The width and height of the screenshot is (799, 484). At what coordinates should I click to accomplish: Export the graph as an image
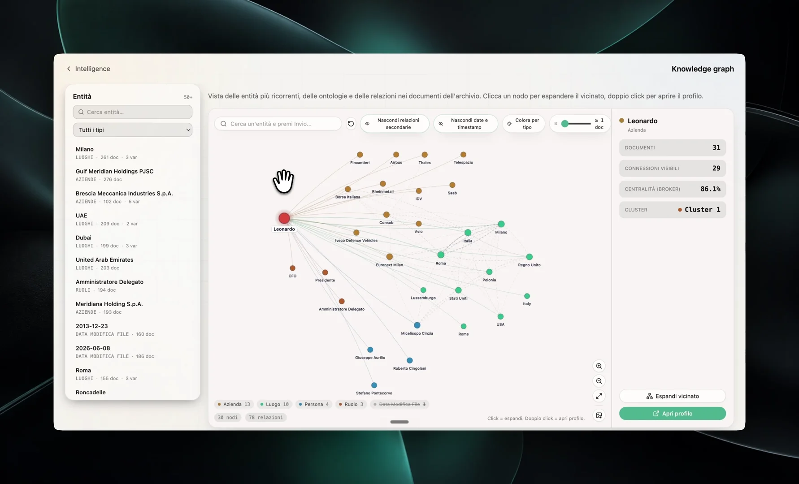(599, 415)
